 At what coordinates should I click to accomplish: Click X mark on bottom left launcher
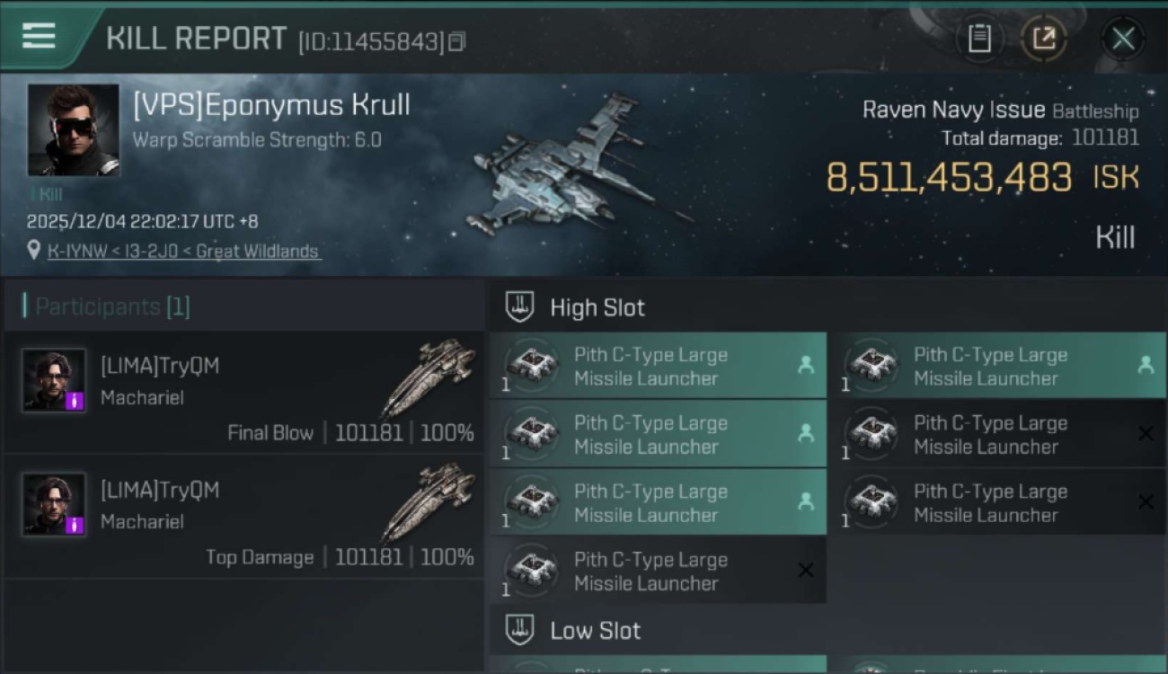[806, 570]
